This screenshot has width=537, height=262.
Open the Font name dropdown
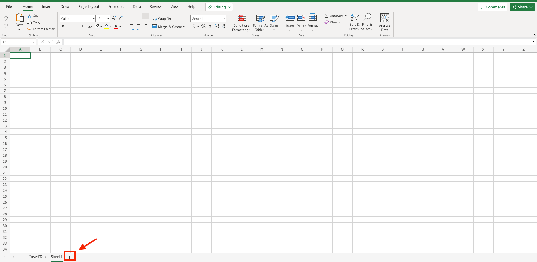[93, 18]
